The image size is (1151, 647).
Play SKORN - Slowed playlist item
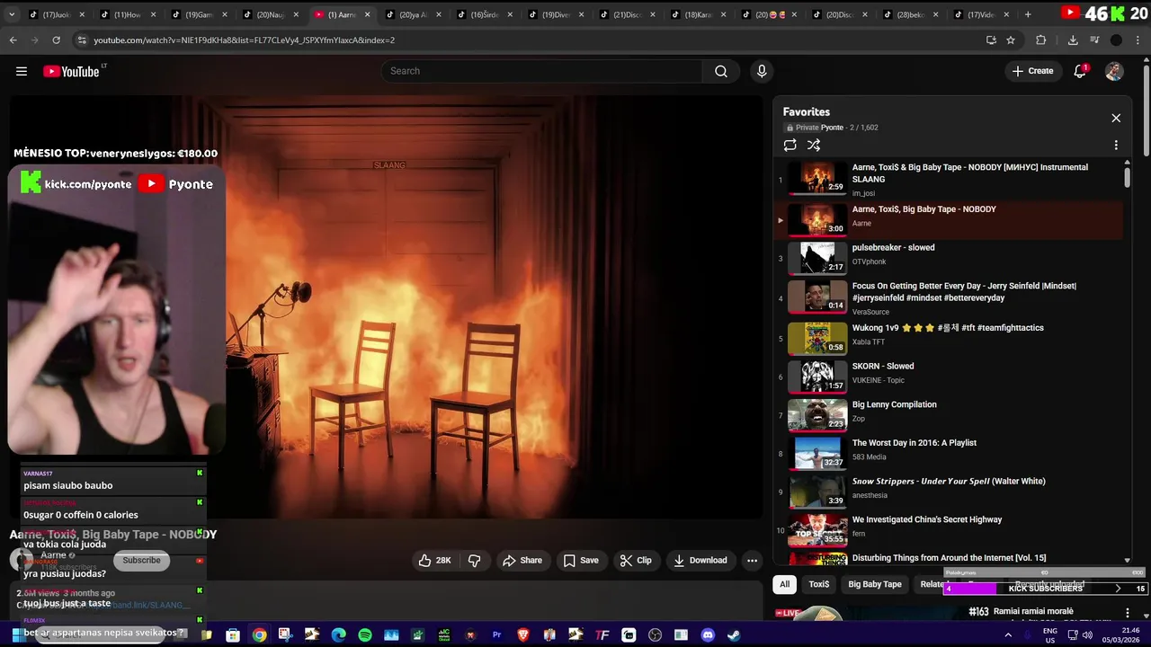[949, 377]
